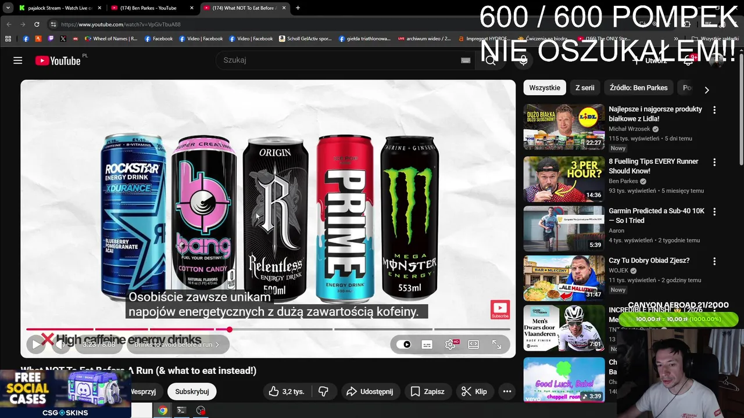
Task: Open more actions three-dot menu below the video
Action: [x=507, y=391]
